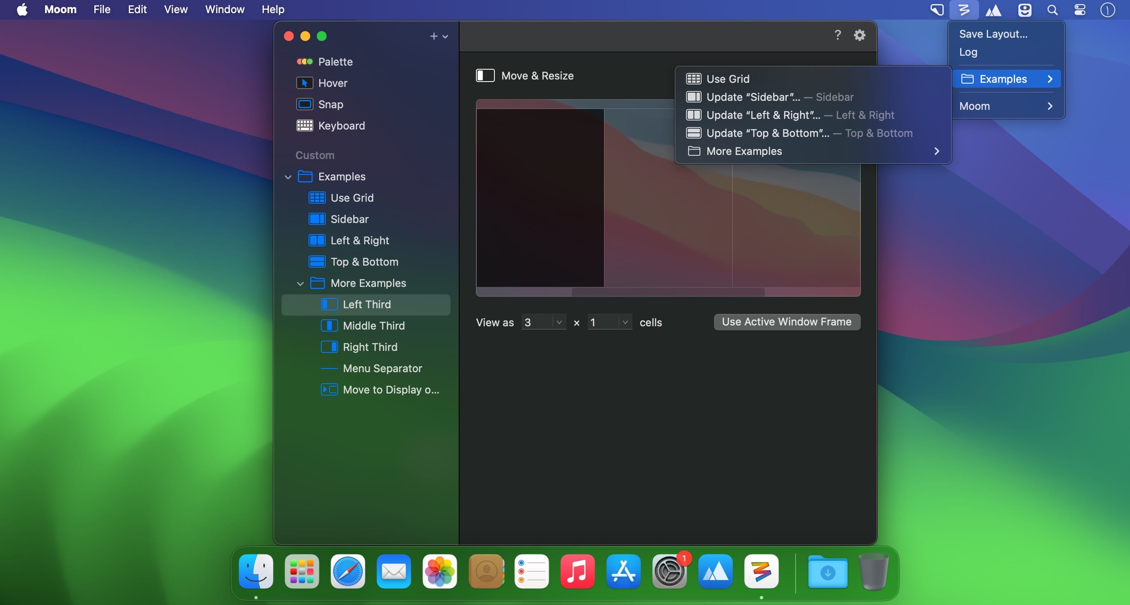Viewport: 1130px width, 605px height.
Task: Open the help question mark
Action: click(837, 35)
